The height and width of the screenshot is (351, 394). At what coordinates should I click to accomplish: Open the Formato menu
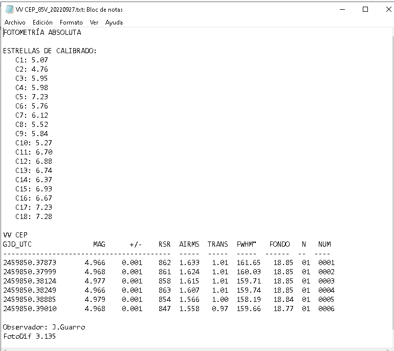71,23
